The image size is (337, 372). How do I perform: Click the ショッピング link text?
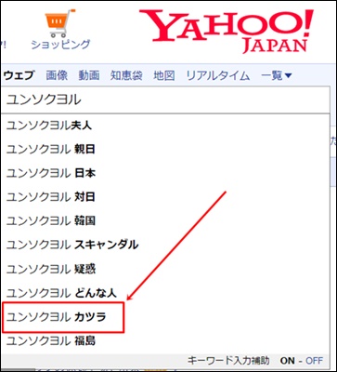tap(60, 45)
